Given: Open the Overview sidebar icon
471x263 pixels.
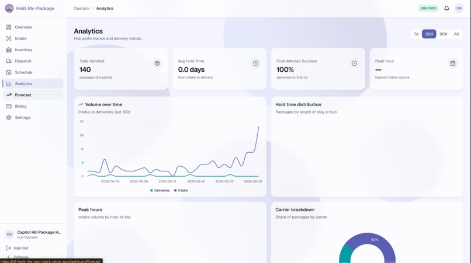Looking at the screenshot, I should click(9, 27).
